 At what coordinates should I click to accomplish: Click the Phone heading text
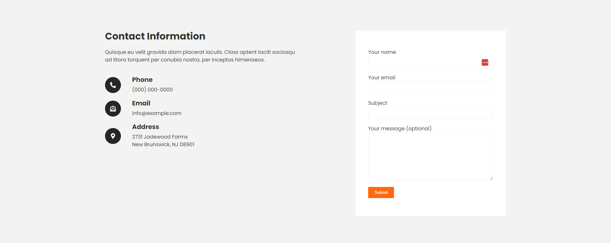click(142, 80)
